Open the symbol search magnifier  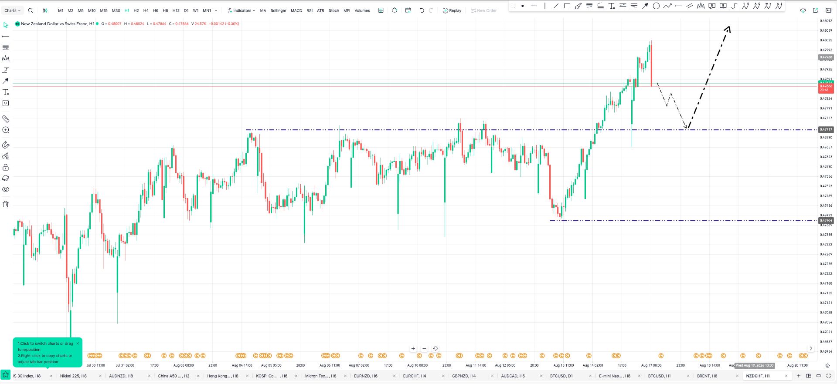coord(31,10)
